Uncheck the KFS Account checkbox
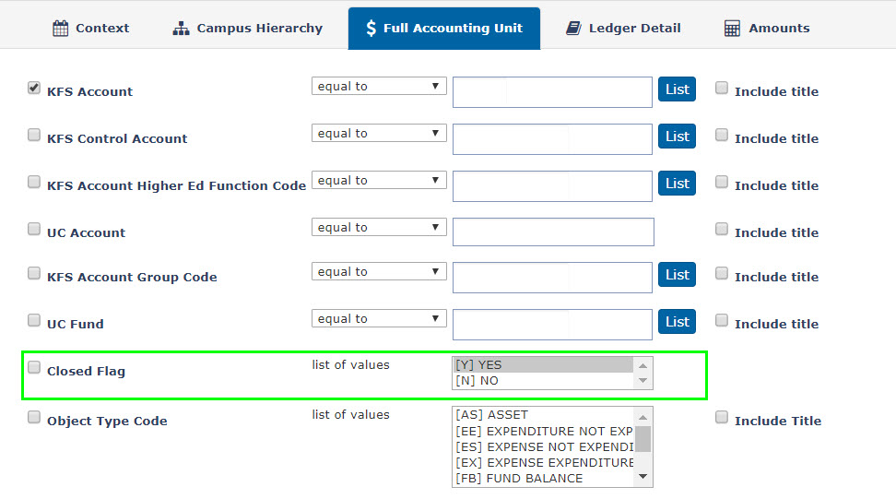896x499 pixels. [x=34, y=88]
